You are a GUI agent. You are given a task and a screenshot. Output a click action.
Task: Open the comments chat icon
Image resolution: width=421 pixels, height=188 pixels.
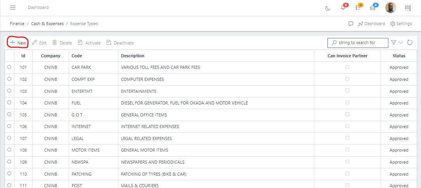pyautogui.click(x=351, y=24)
